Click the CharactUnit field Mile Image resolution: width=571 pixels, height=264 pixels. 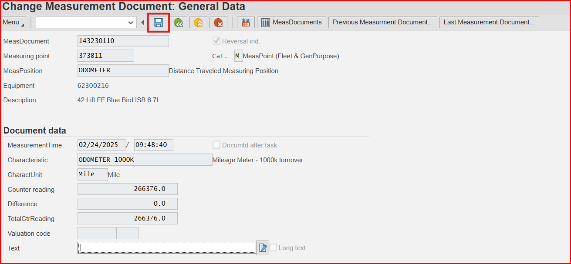tap(93, 174)
